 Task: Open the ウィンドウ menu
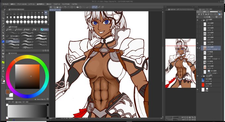pos(66,4)
